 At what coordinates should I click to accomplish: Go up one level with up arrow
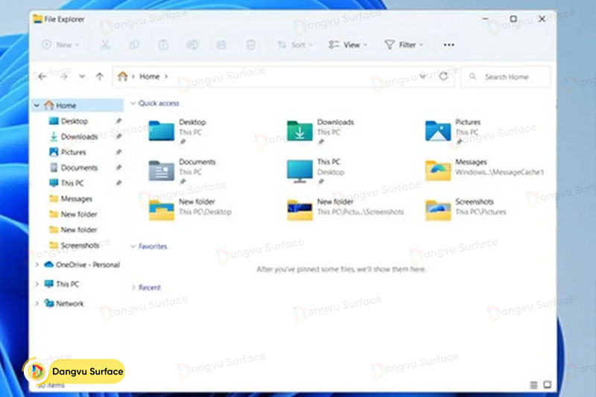pos(100,77)
